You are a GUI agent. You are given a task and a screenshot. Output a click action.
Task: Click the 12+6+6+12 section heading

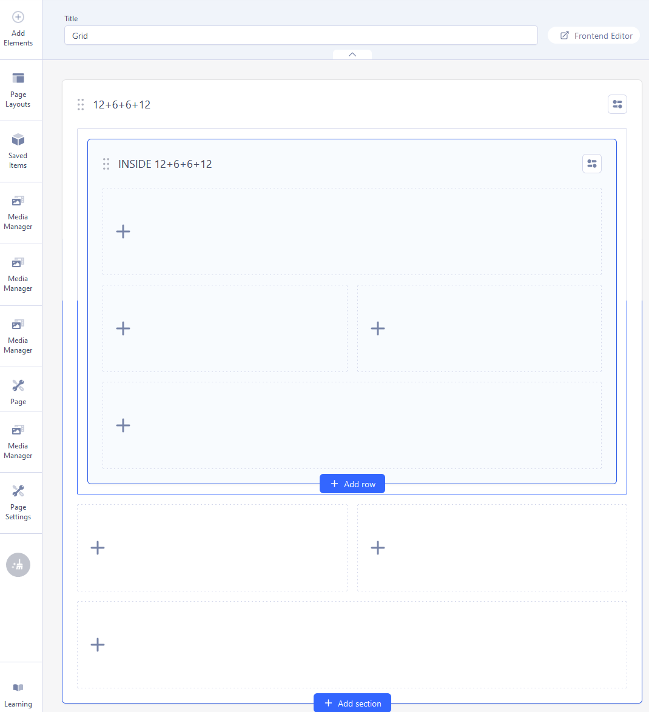click(122, 105)
